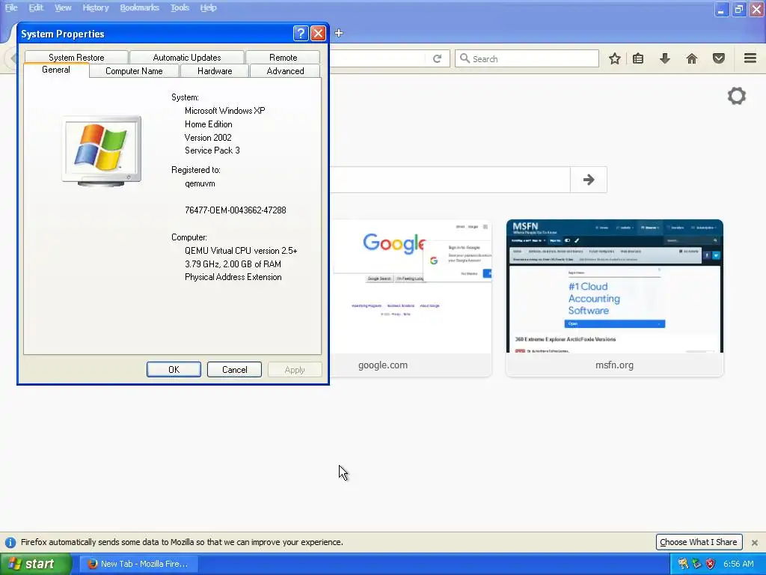
Task: Restore down the Firefox window
Action: coord(738,9)
